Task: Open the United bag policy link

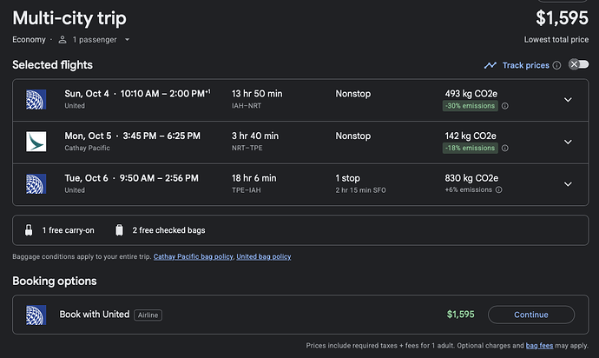Action: (264, 256)
